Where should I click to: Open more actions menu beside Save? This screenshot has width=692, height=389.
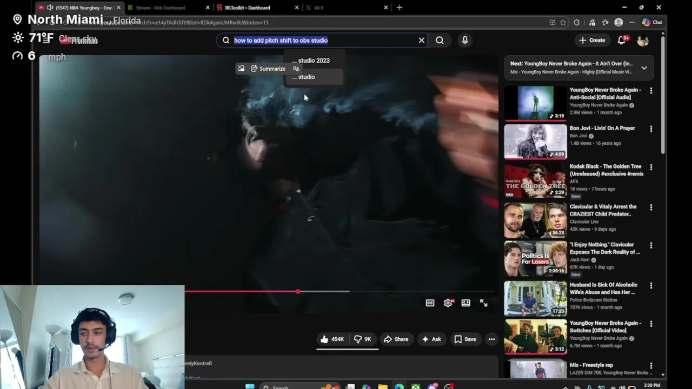tap(491, 339)
